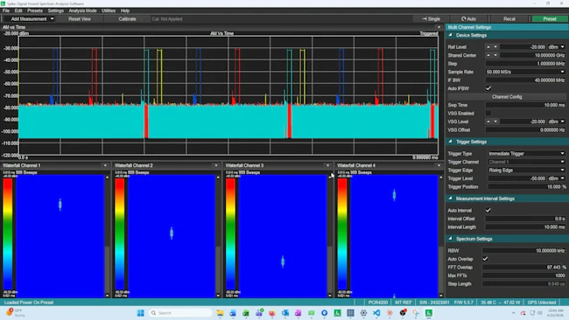
Task: Click the Recal button
Action: tap(509, 19)
